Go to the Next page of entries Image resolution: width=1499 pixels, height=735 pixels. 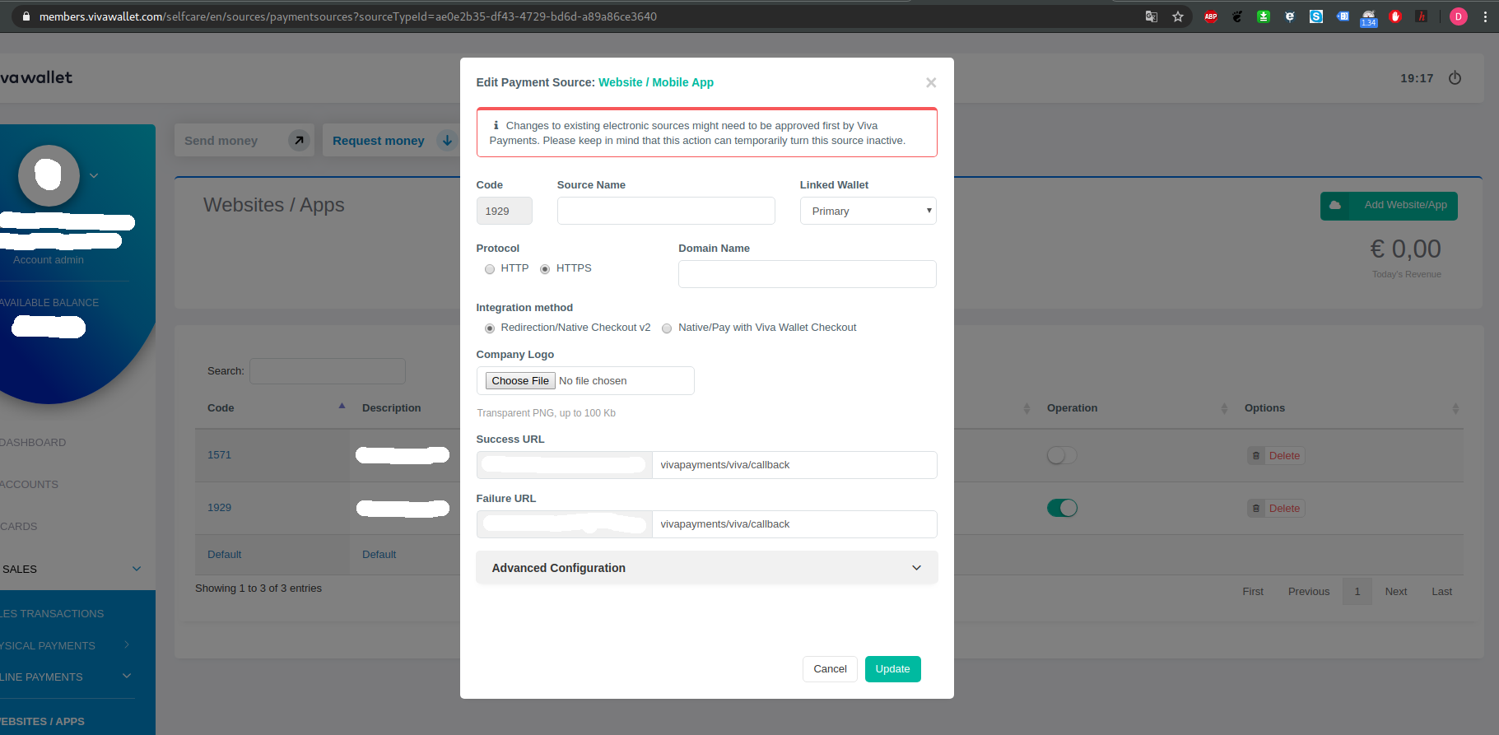(x=1396, y=591)
